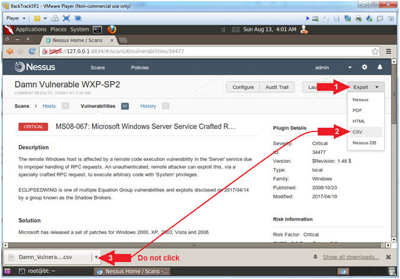Click the Scans breadcrumb
Viewport: 400px width, 279px height.
click(x=22, y=106)
